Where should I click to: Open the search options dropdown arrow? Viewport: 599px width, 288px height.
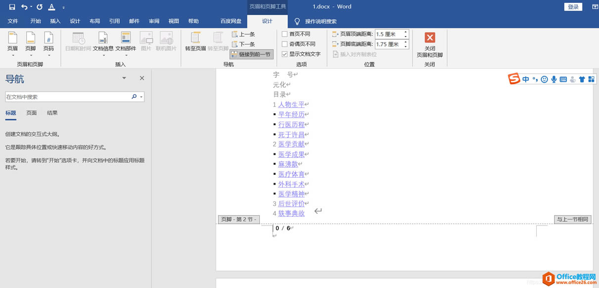141,97
